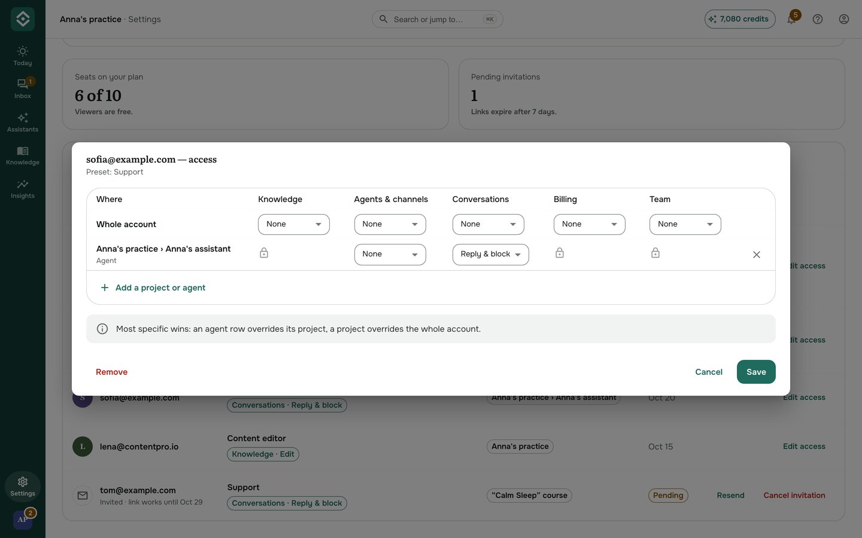Click the locked Billing cell icon
Image resolution: width=862 pixels, height=538 pixels.
(560, 253)
